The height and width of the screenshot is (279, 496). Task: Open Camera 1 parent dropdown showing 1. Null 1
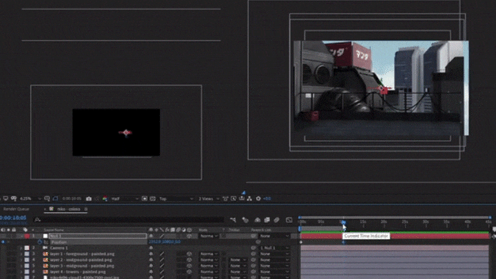pos(274,248)
